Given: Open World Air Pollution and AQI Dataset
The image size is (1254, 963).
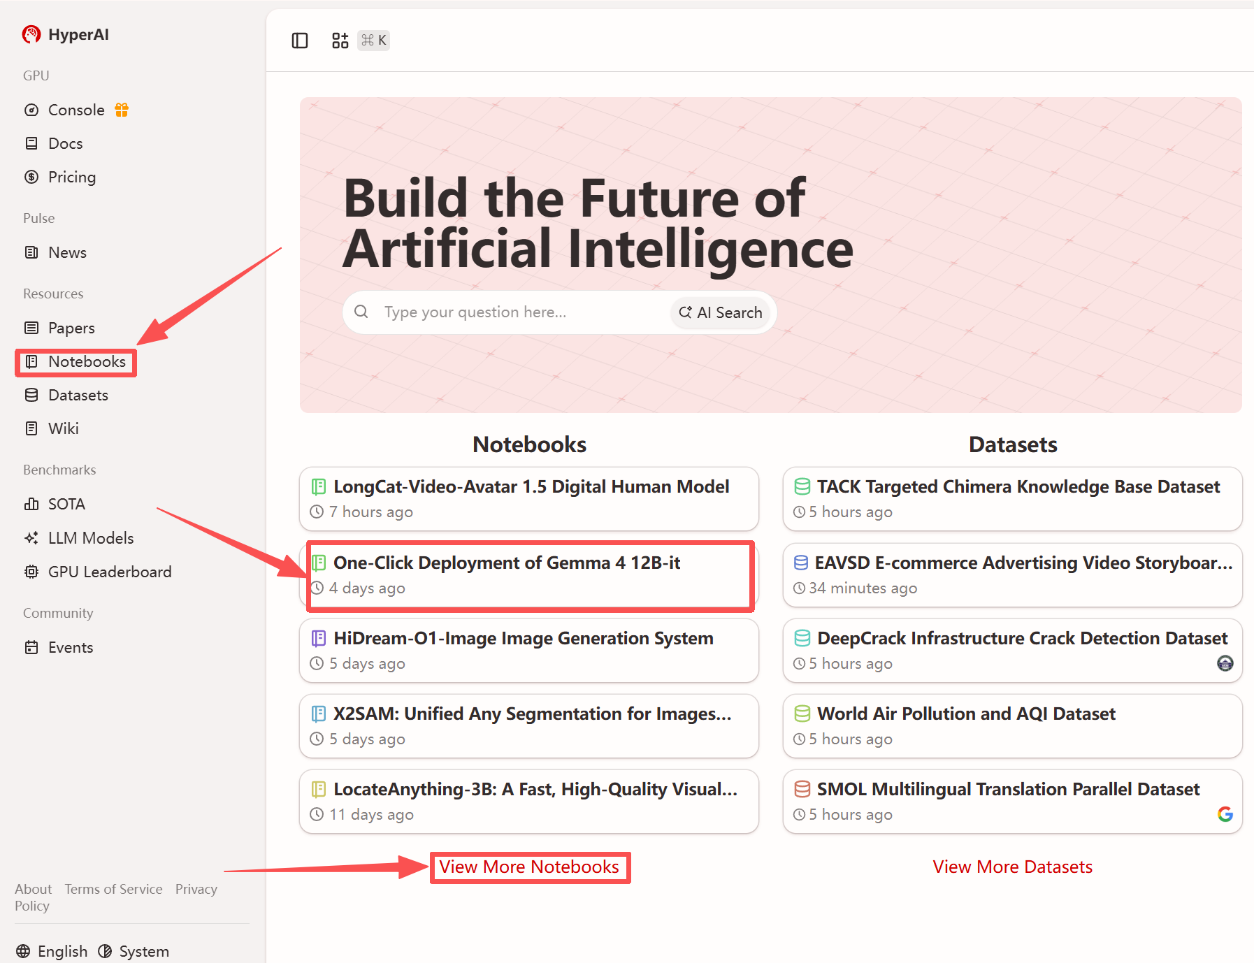Looking at the screenshot, I should (1013, 726).
